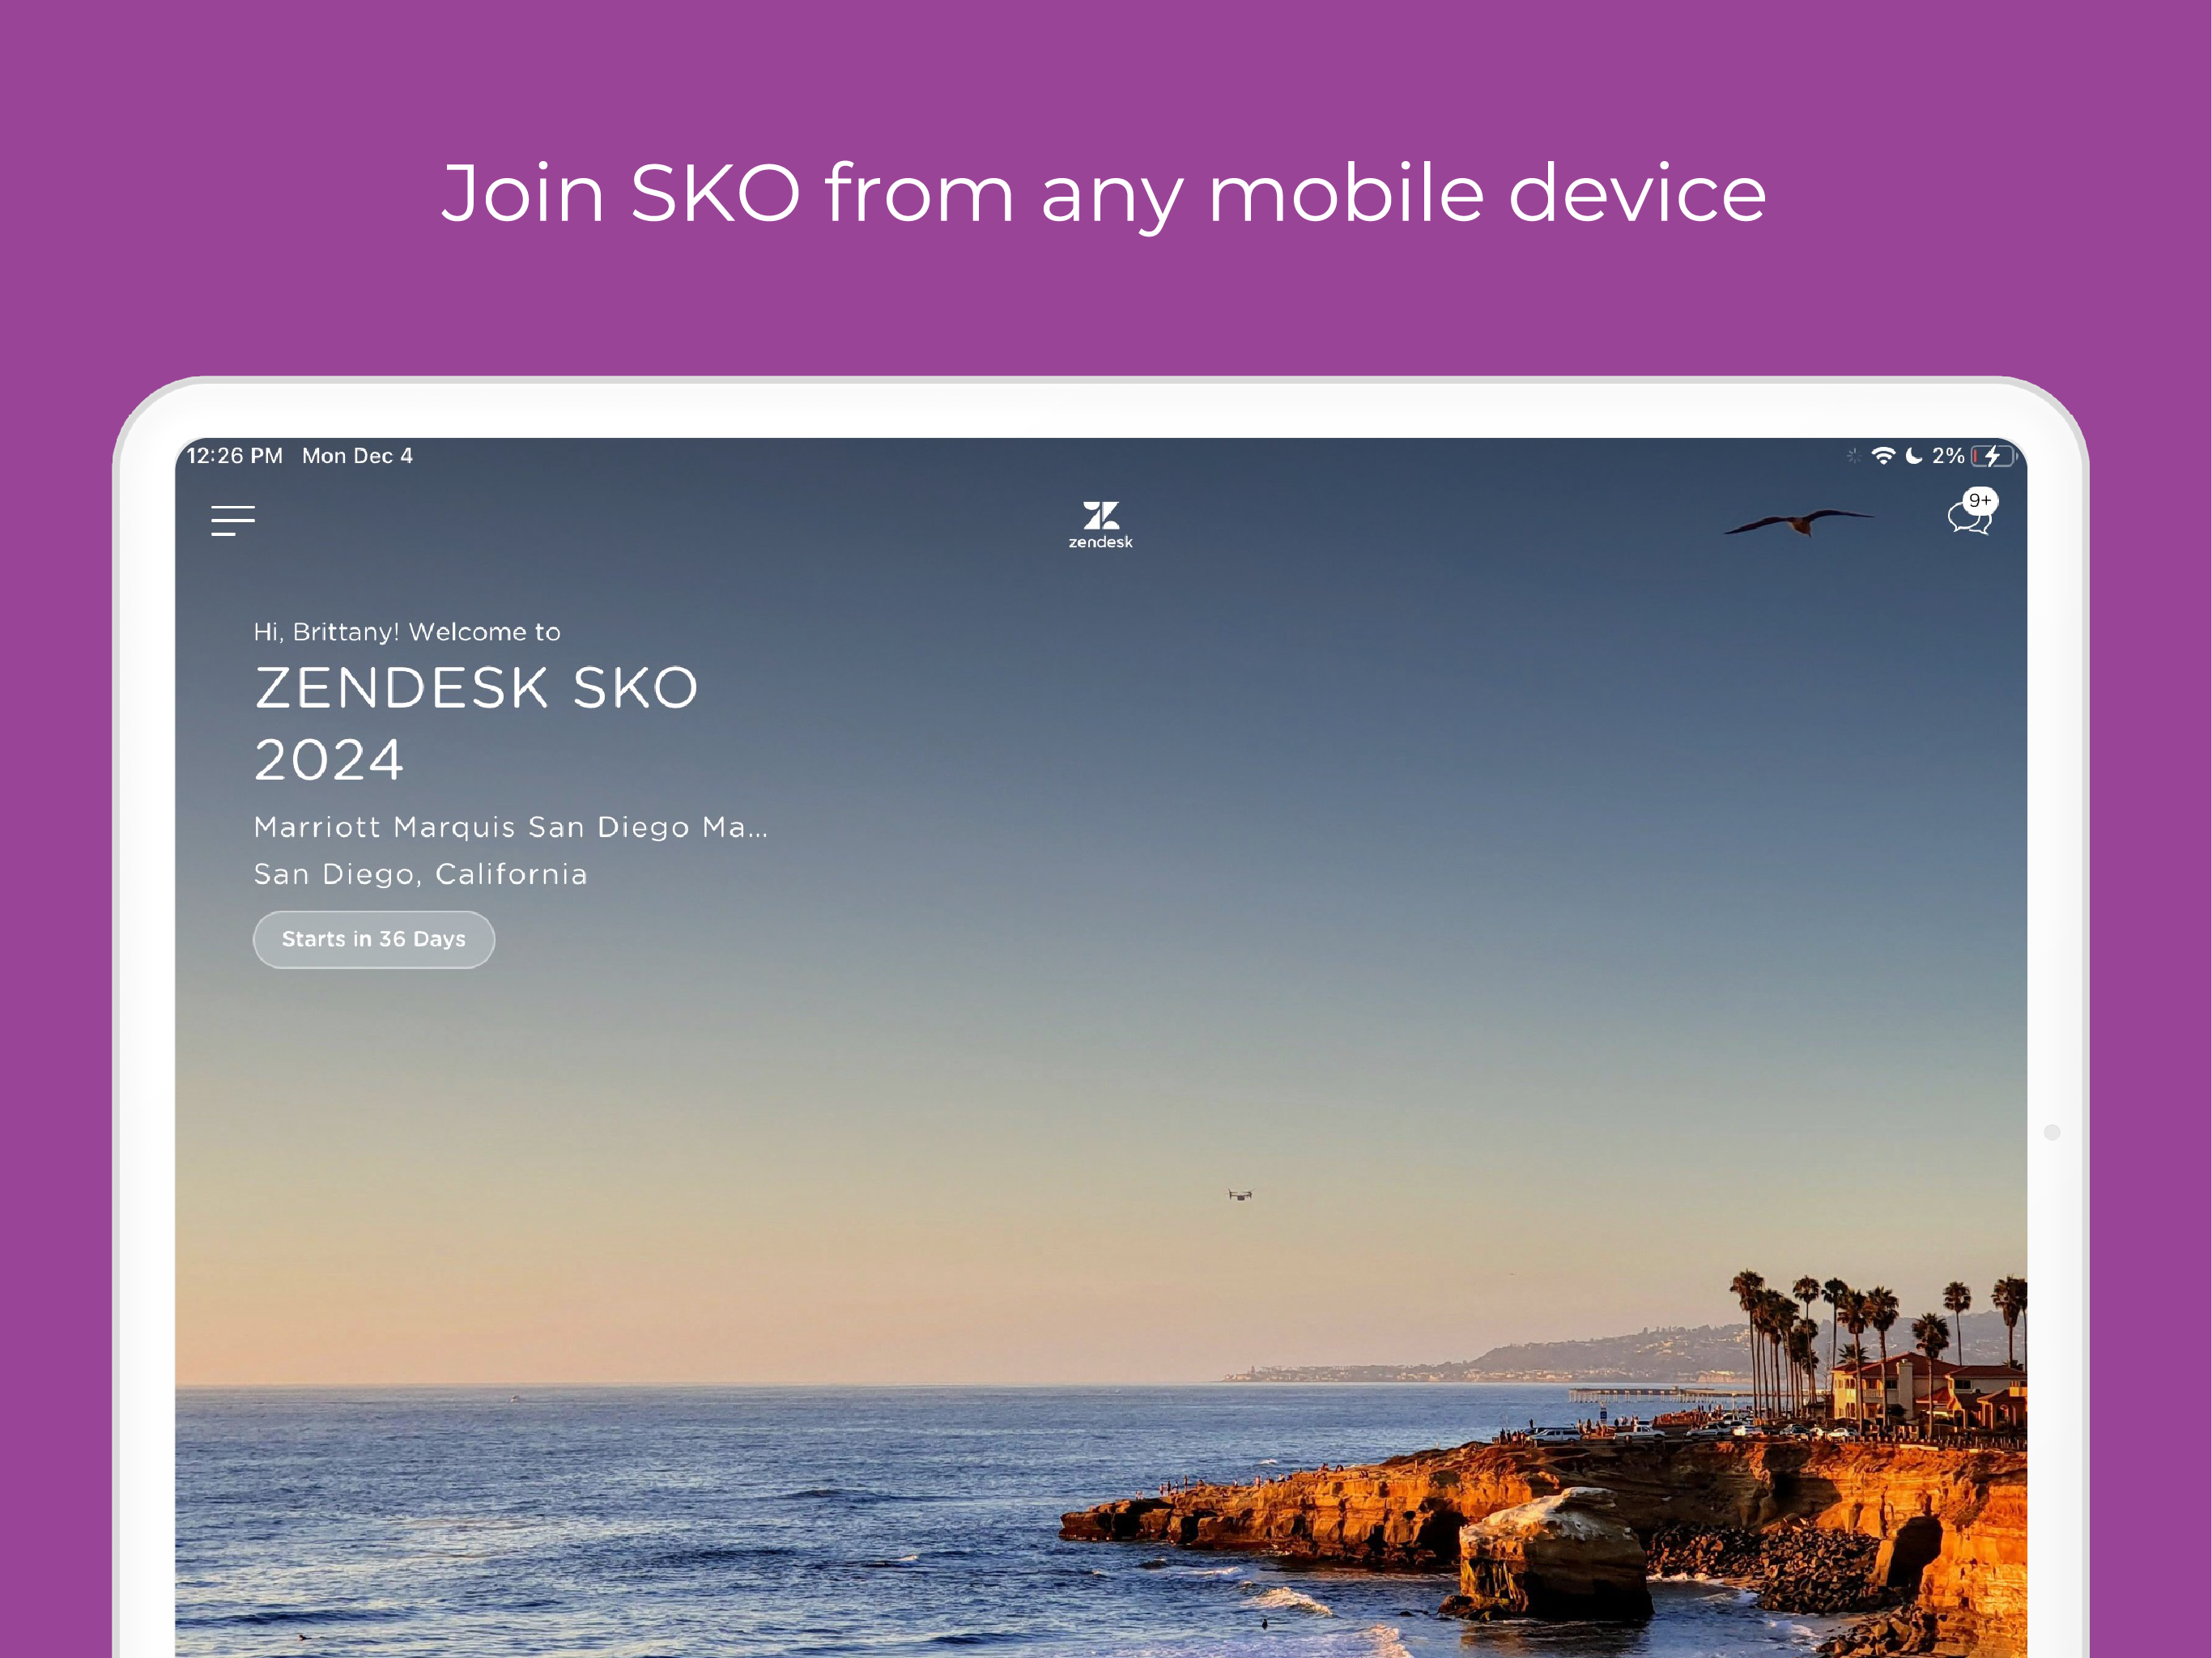The image size is (2212, 1658).
Task: Tap the Join SKO from any mobile device headline
Action: [1104, 194]
